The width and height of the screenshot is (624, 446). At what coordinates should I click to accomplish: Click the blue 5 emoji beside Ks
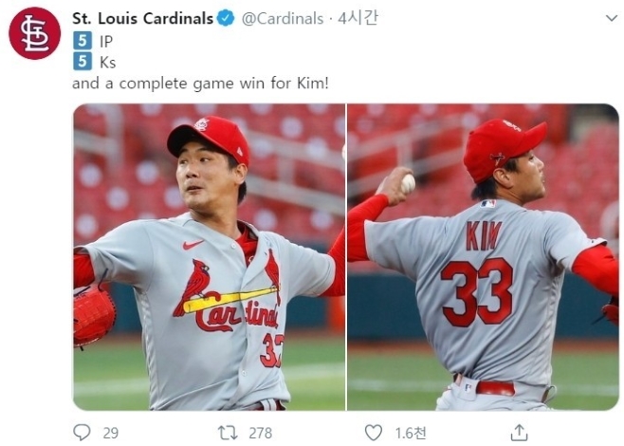83,62
